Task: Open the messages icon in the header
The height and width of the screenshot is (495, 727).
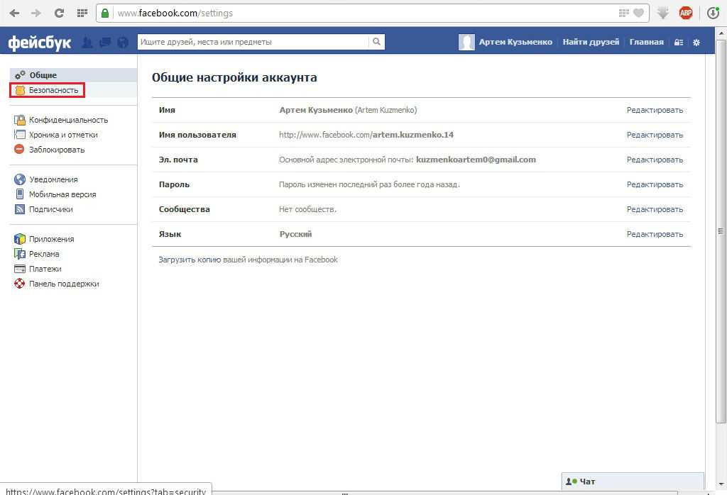Action: coord(105,42)
